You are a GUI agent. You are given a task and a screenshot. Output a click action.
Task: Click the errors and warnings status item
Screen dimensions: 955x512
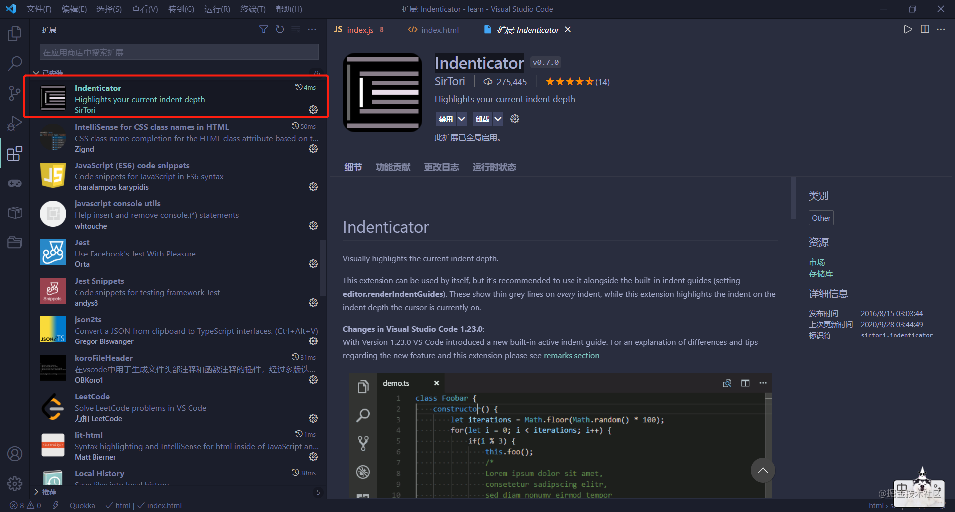[26, 506]
